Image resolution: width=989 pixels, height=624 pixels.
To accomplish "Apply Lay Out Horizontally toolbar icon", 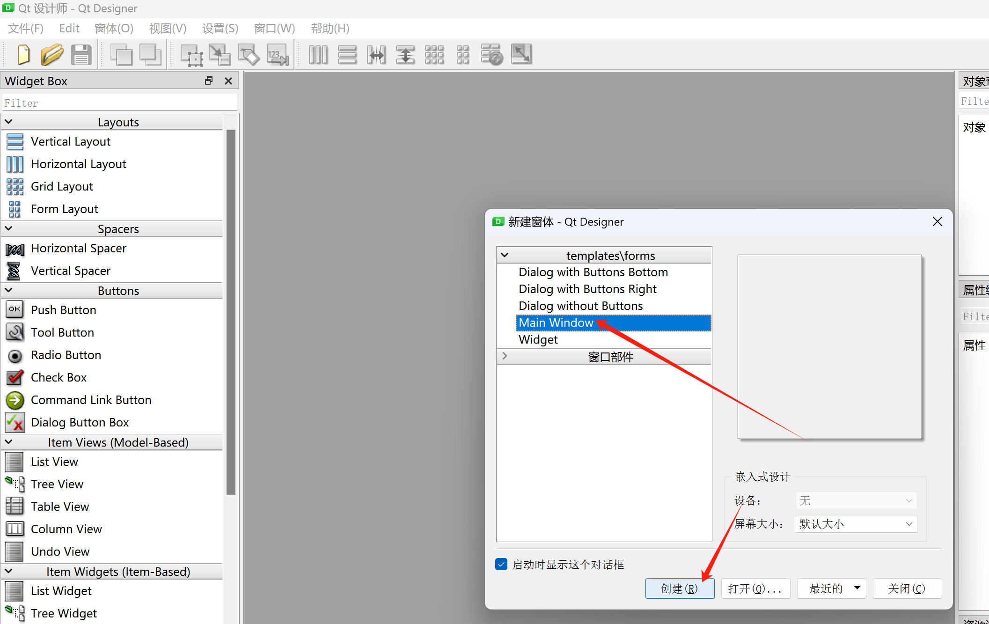I will [318, 55].
